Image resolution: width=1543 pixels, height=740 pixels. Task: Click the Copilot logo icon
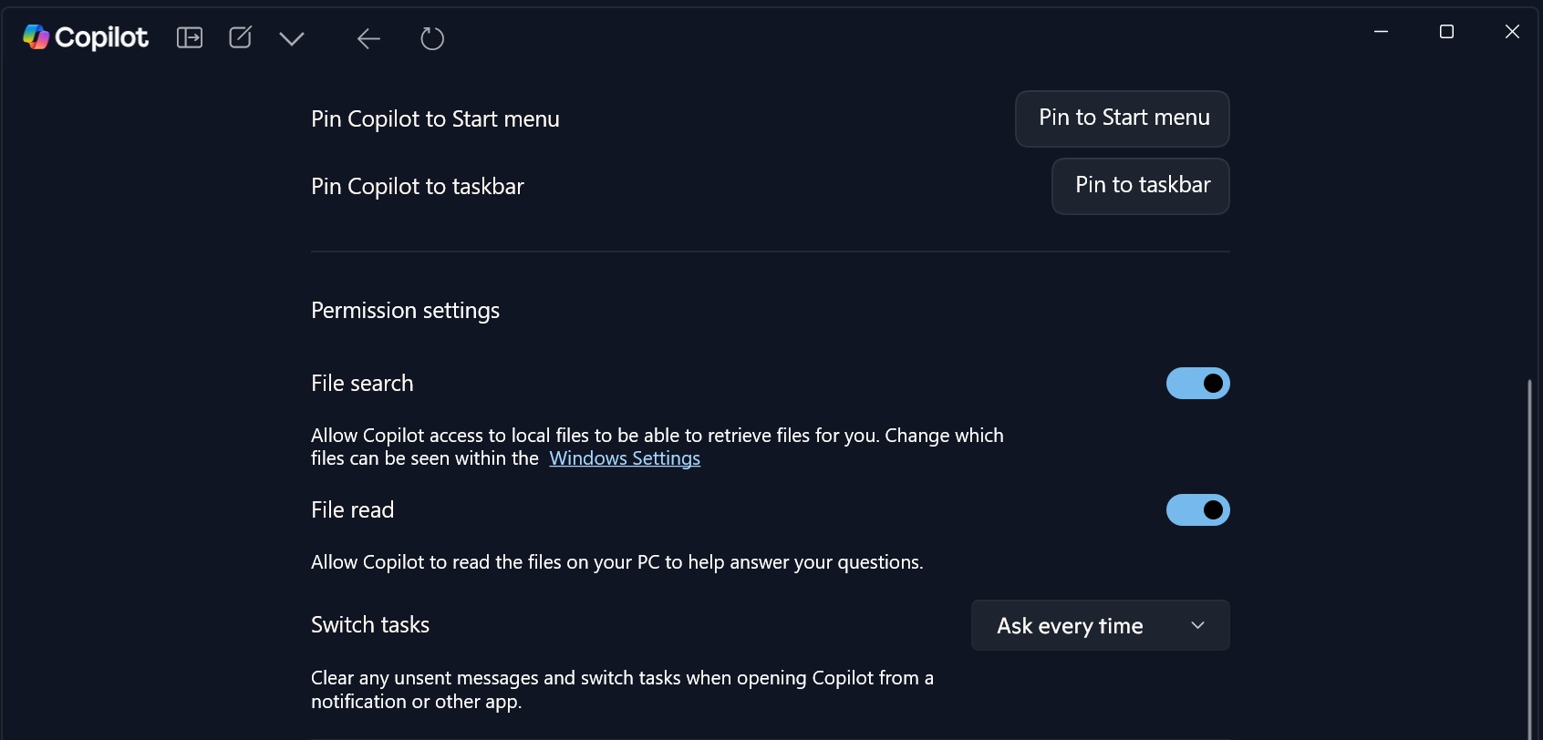(35, 36)
